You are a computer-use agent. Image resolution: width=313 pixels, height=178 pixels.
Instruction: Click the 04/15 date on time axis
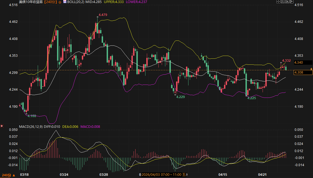(x=223, y=175)
